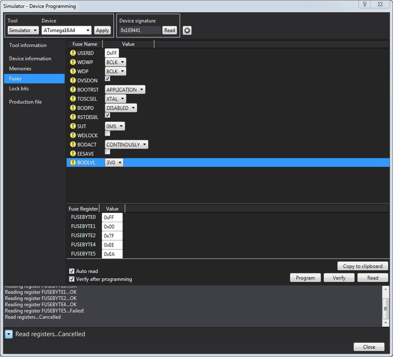Open the BODACT dropdown showing CONTINOUSLY
Image resolution: width=393 pixels, height=357 pixels.
pyautogui.click(x=126, y=144)
